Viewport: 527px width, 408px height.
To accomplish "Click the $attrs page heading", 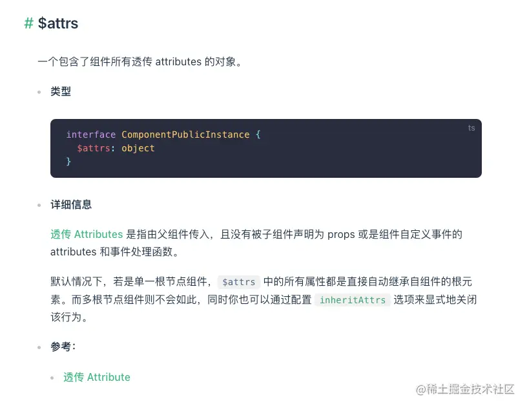I will (58, 24).
